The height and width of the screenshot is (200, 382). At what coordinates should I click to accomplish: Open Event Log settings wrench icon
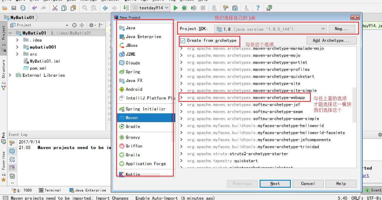coord(12,143)
